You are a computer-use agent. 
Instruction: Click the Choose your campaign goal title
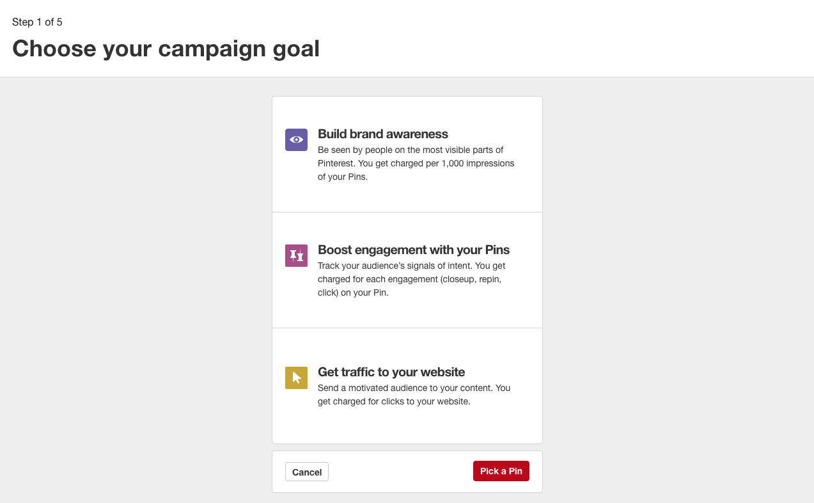(x=166, y=49)
